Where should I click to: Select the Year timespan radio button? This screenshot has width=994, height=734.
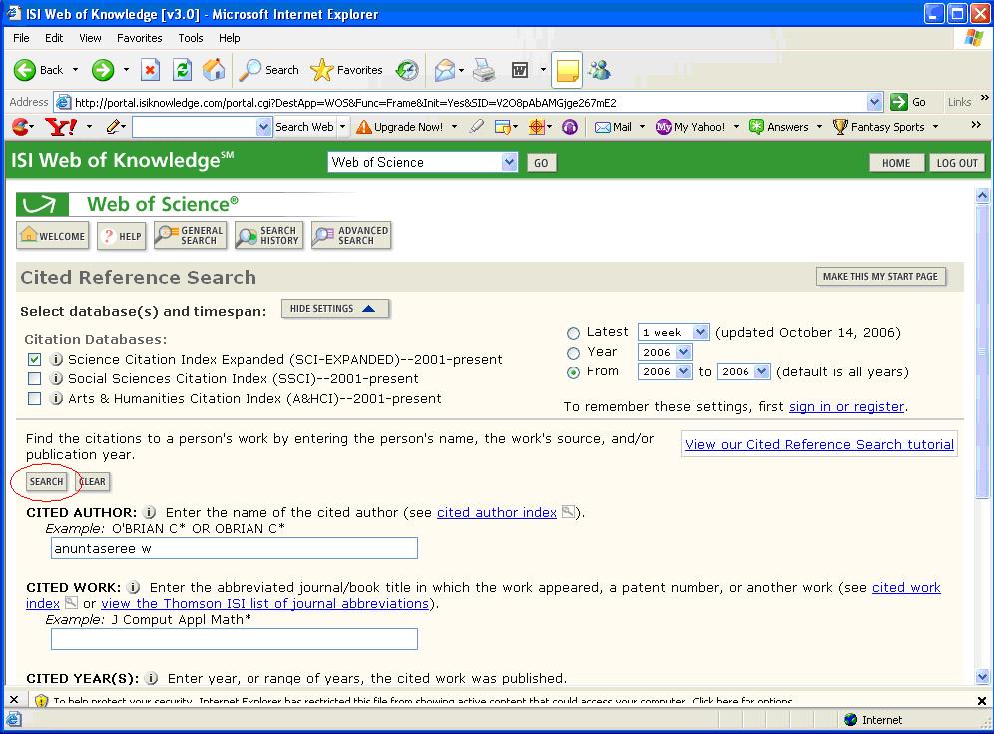[573, 353]
